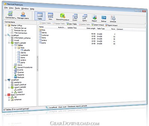149x126 pixels.
Task: Sort by Data Length column header
Action: point(91,28)
